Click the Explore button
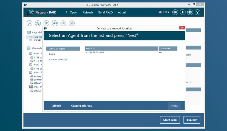Image resolution: width=227 pixels, height=131 pixels. [x=192, y=120]
